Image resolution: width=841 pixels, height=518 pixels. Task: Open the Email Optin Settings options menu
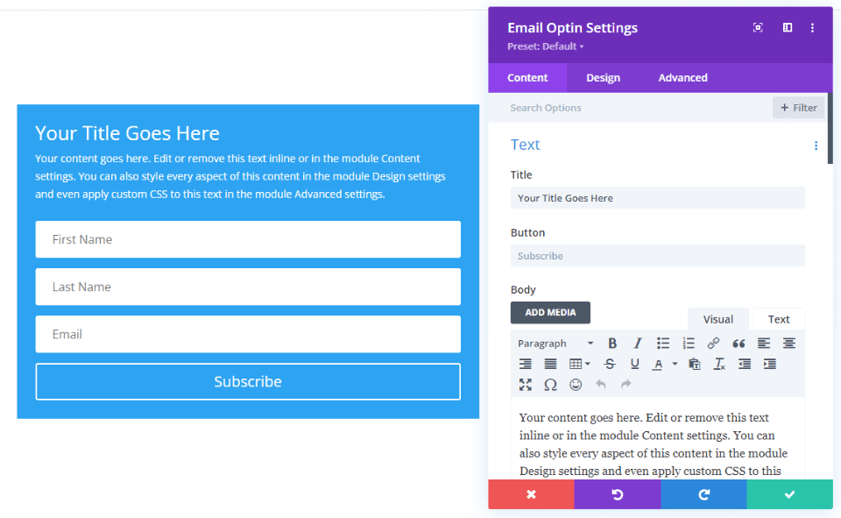(813, 27)
